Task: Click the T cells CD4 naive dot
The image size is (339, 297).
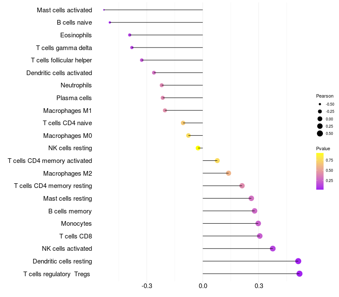Action: [183, 123]
